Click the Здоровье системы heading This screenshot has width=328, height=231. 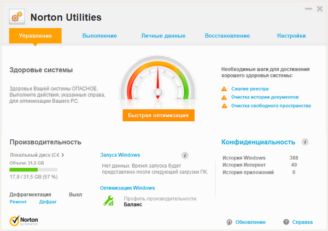[x=41, y=70]
